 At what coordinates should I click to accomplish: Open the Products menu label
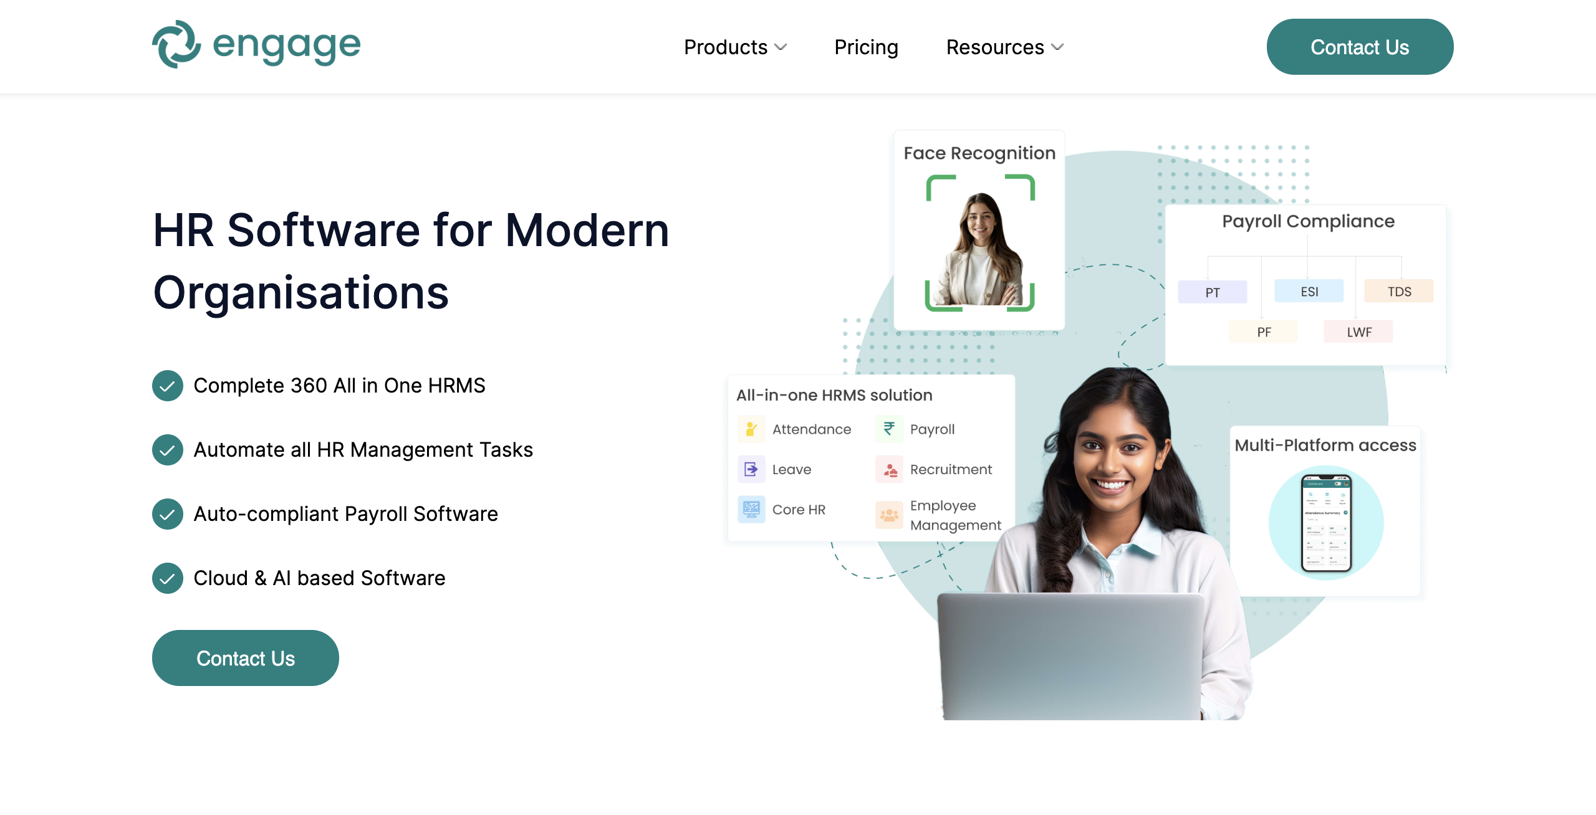pos(726,47)
